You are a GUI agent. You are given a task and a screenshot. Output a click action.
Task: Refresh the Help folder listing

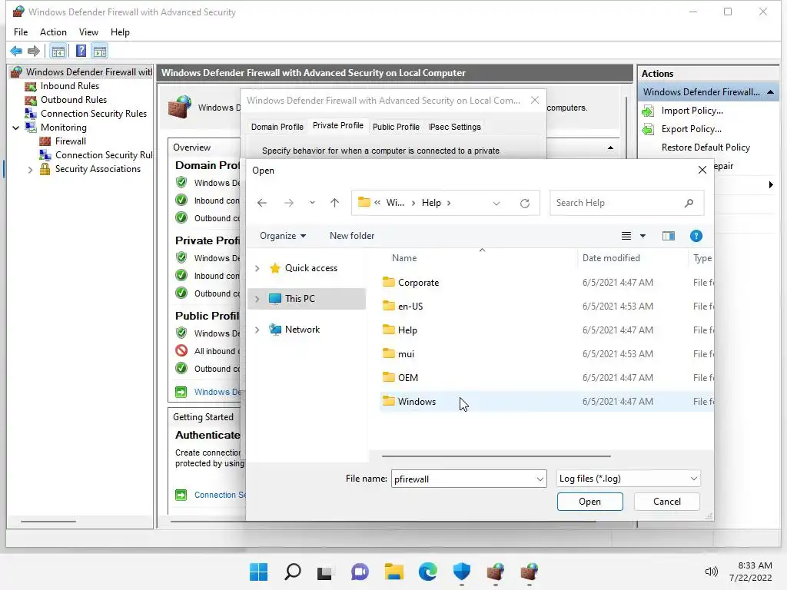click(x=524, y=203)
